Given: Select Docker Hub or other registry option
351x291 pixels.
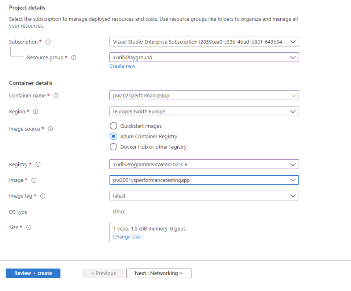Looking at the screenshot, I should click(x=114, y=147).
